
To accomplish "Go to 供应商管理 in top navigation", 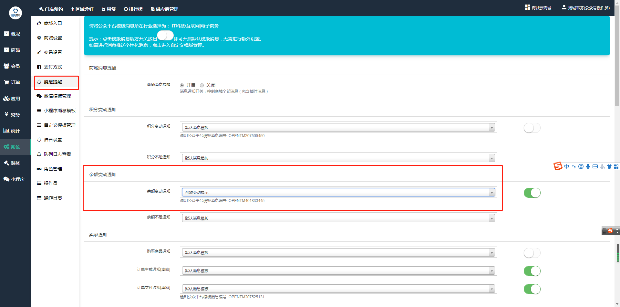I will point(164,9).
